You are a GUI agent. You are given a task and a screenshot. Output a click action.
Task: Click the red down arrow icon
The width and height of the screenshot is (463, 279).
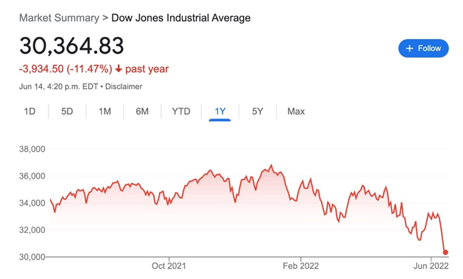[119, 68]
